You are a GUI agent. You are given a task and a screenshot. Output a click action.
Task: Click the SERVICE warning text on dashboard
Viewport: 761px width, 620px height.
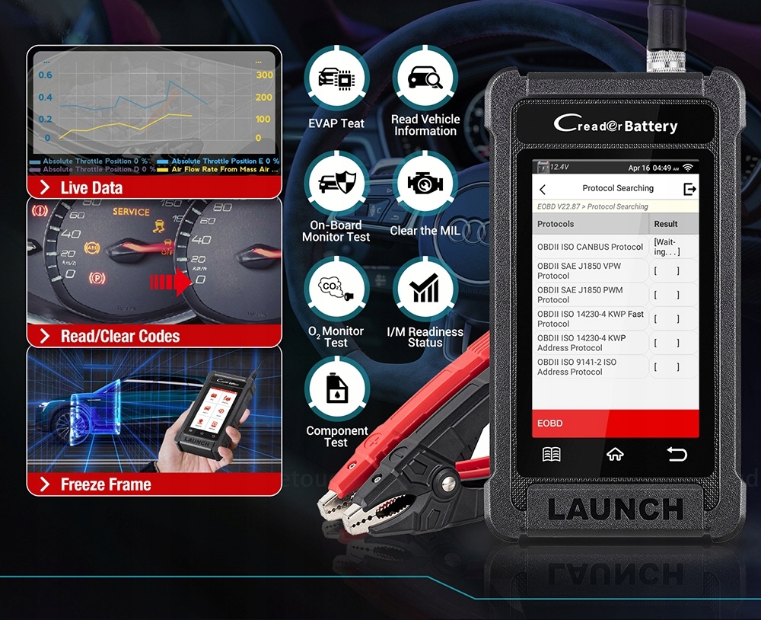pos(131,212)
